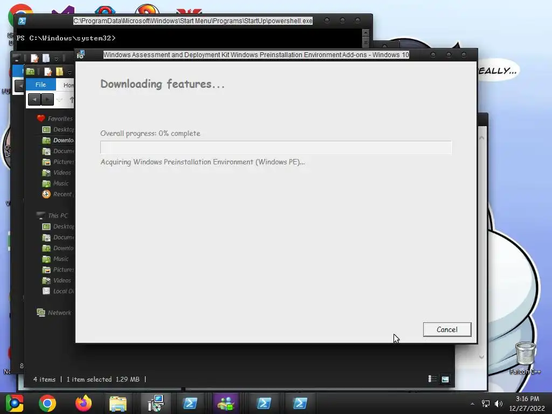Click New folder quick access icon in front Explorer
This screenshot has width=552, height=414.
(x=59, y=72)
